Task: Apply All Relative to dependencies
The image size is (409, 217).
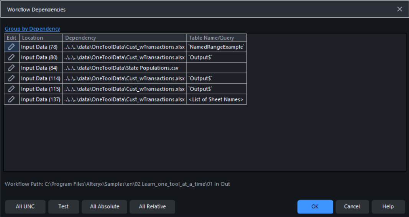Action: (152, 207)
